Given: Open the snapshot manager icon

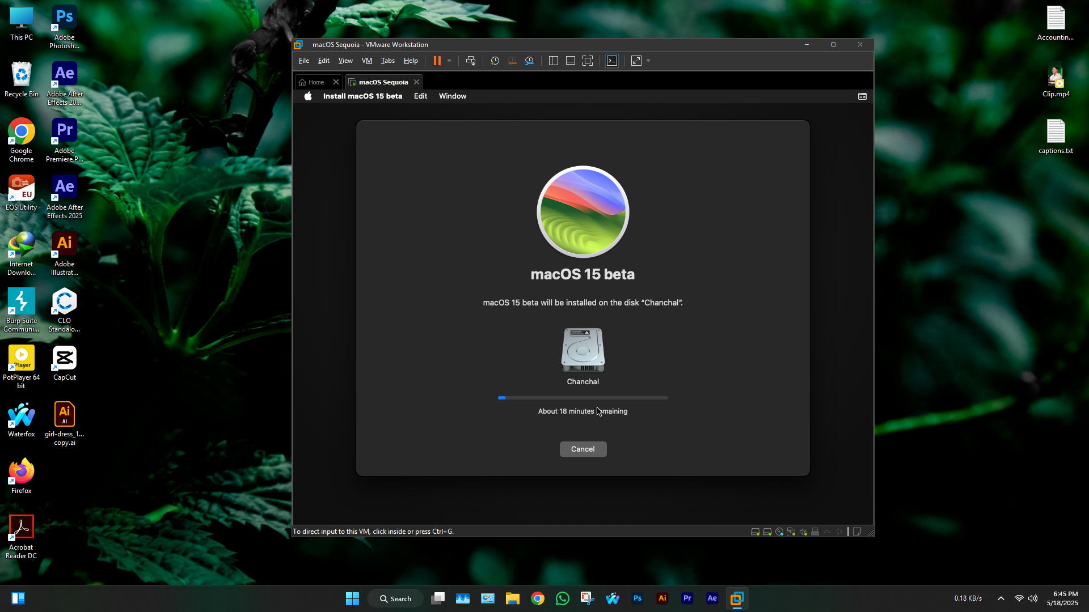Looking at the screenshot, I should (529, 61).
